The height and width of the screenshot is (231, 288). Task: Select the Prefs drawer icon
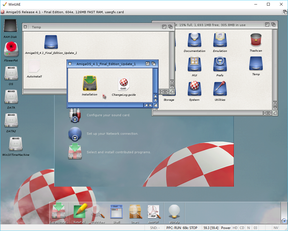(x=220, y=64)
